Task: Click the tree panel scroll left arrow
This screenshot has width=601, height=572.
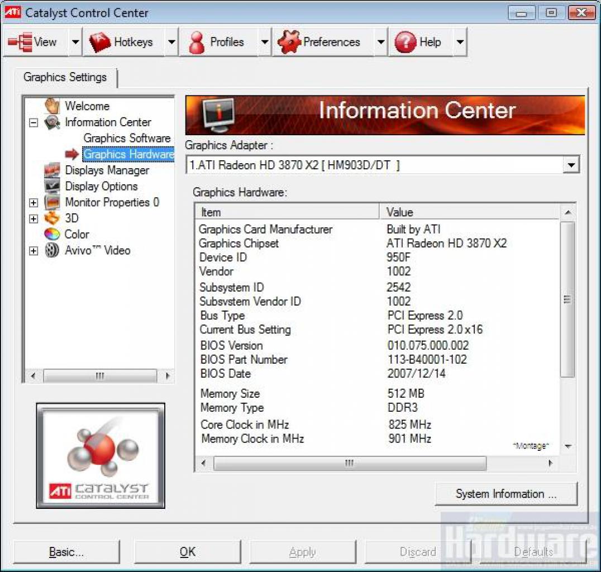Action: [x=34, y=376]
